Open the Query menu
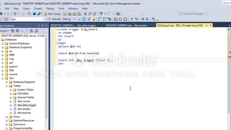231x130 pixels. tap(26, 9)
